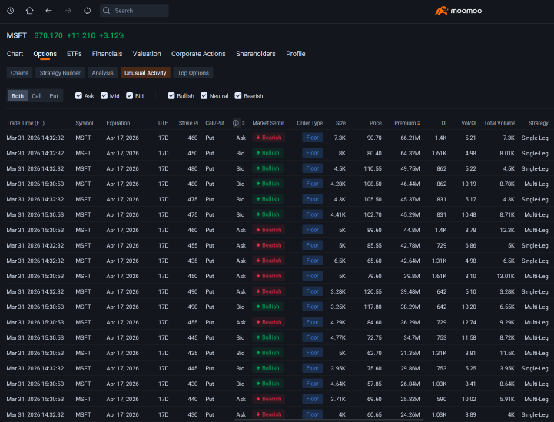Toggle the Bid checkbox
The width and height of the screenshot is (554, 422).
pos(129,96)
